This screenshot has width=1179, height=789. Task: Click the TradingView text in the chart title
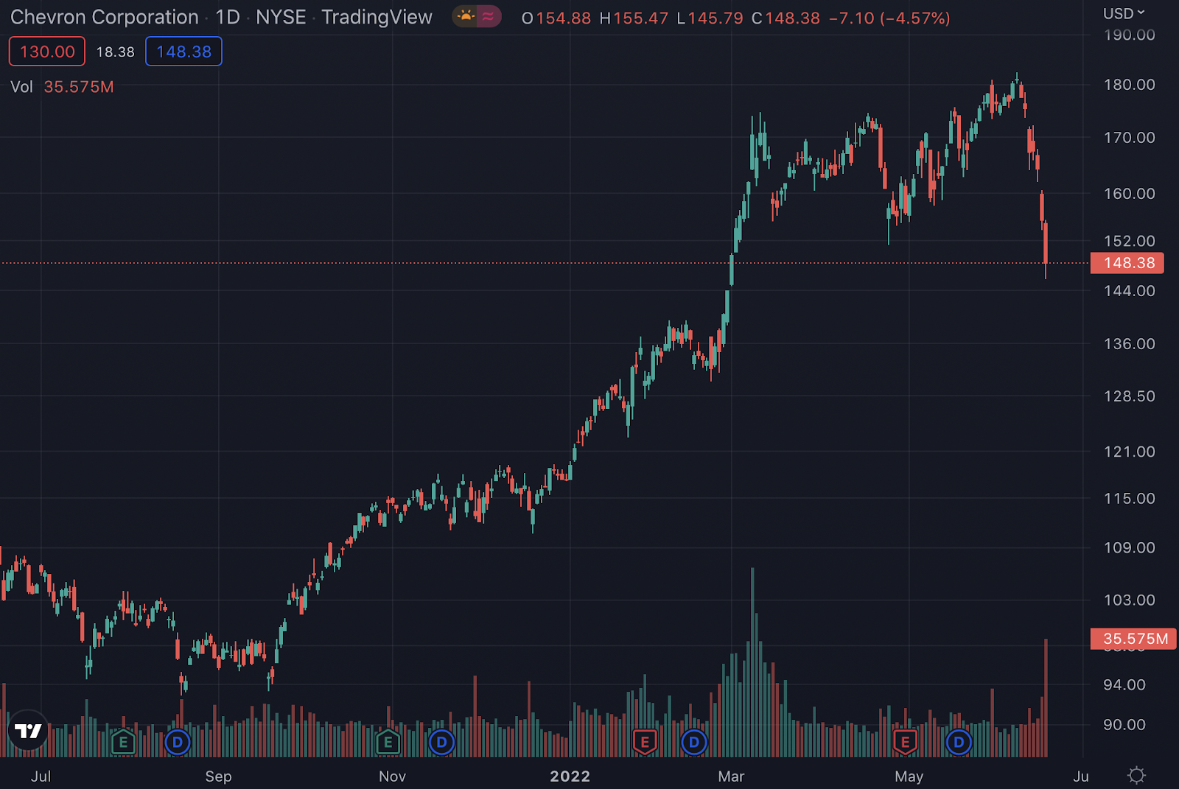[x=377, y=17]
